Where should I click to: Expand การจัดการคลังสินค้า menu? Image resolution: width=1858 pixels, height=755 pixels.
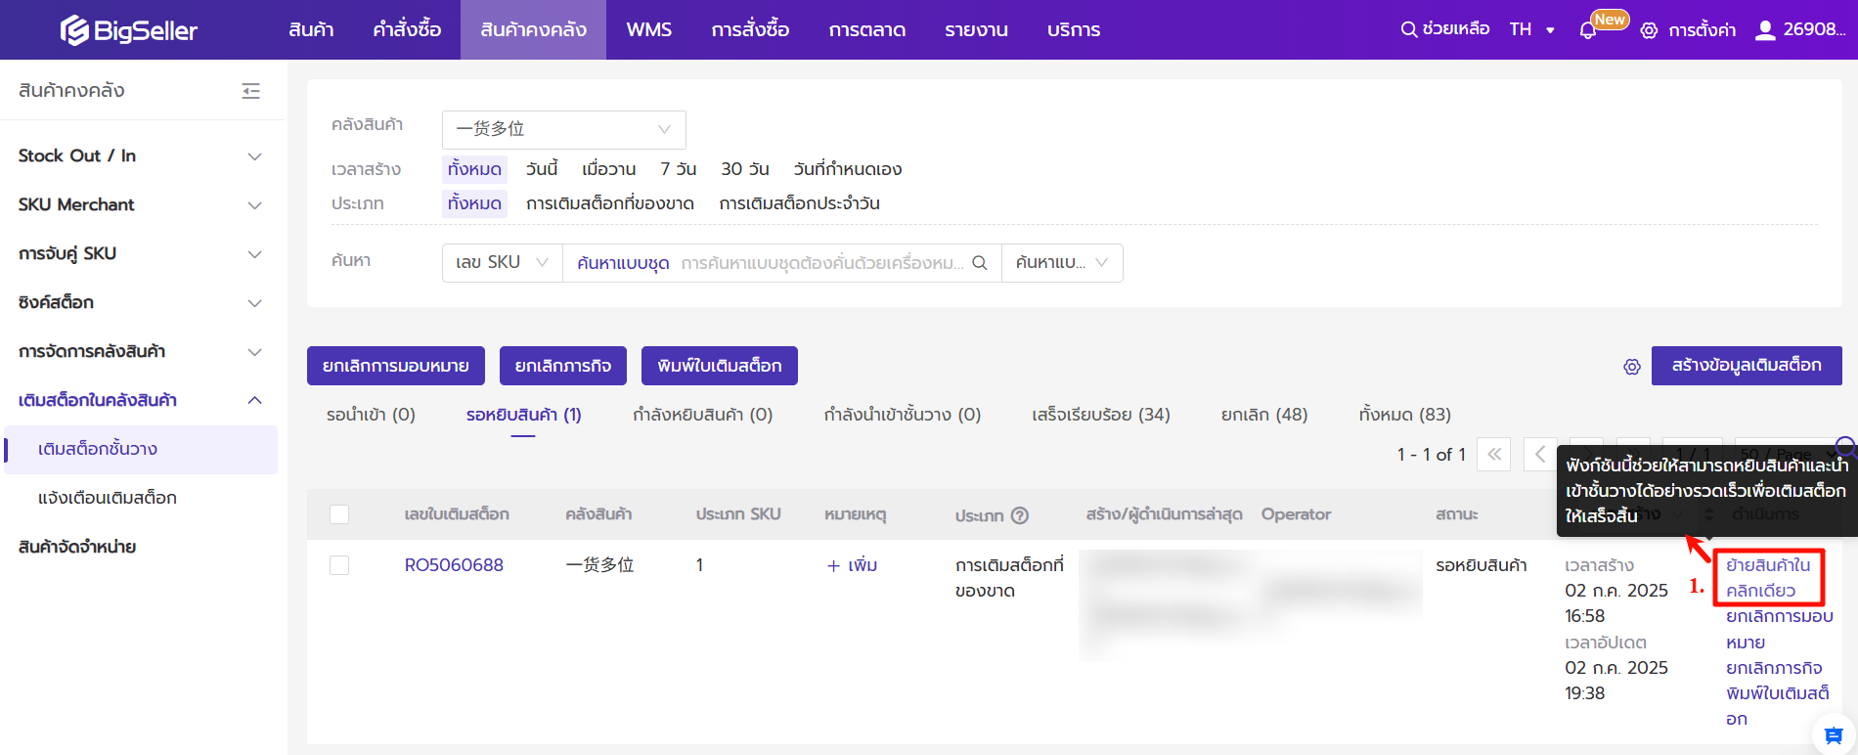142,352
